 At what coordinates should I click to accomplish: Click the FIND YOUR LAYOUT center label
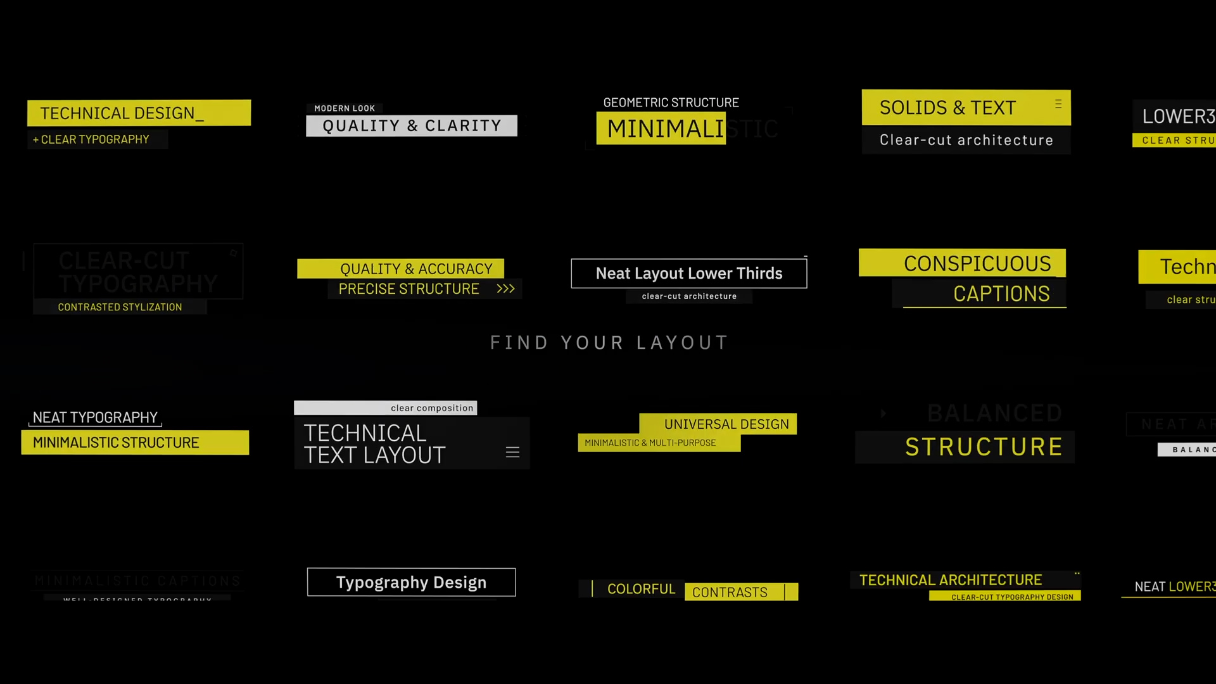coord(608,341)
